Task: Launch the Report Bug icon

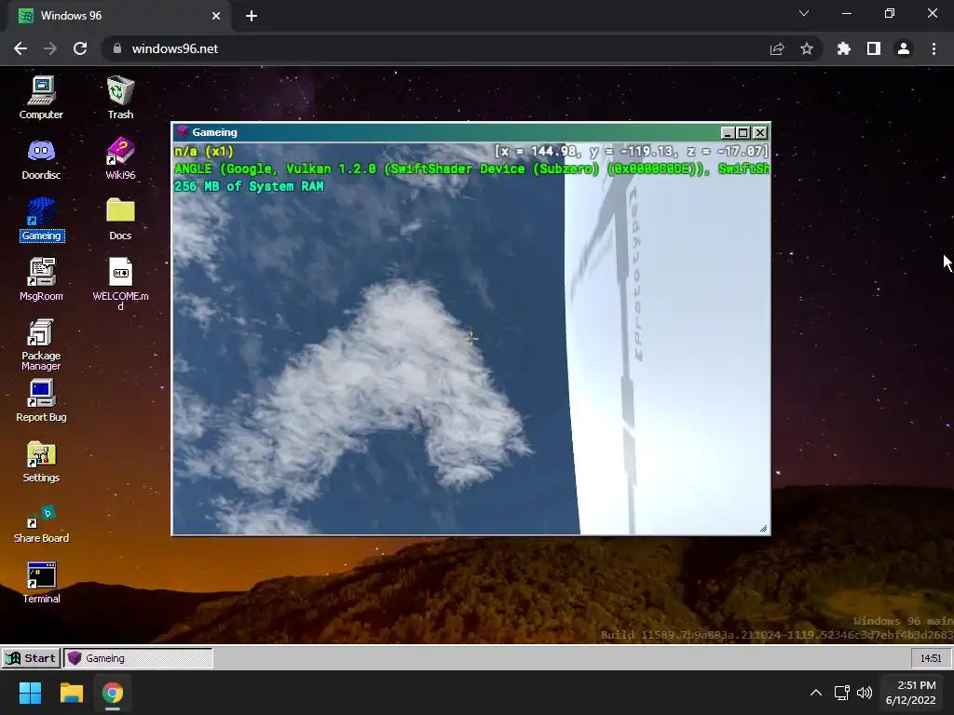Action: [41, 400]
